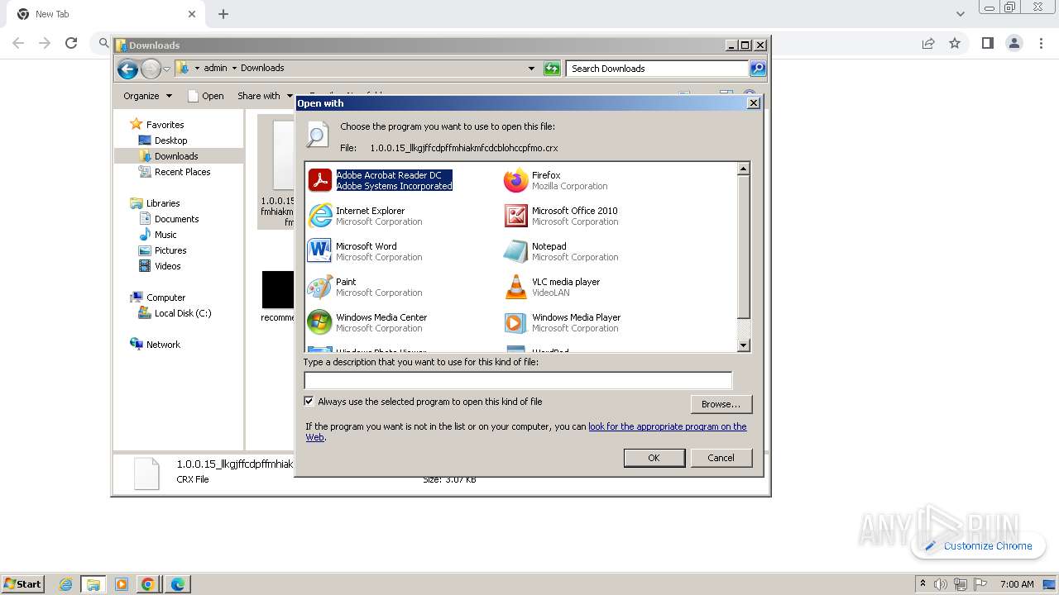The width and height of the screenshot is (1059, 595).
Task: Click Chrome share page icon
Action: (x=928, y=43)
